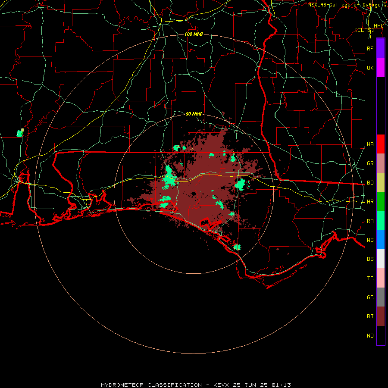388x388 pixels.
Task: Click the 50 NMI range ring label
Action: [194, 114]
